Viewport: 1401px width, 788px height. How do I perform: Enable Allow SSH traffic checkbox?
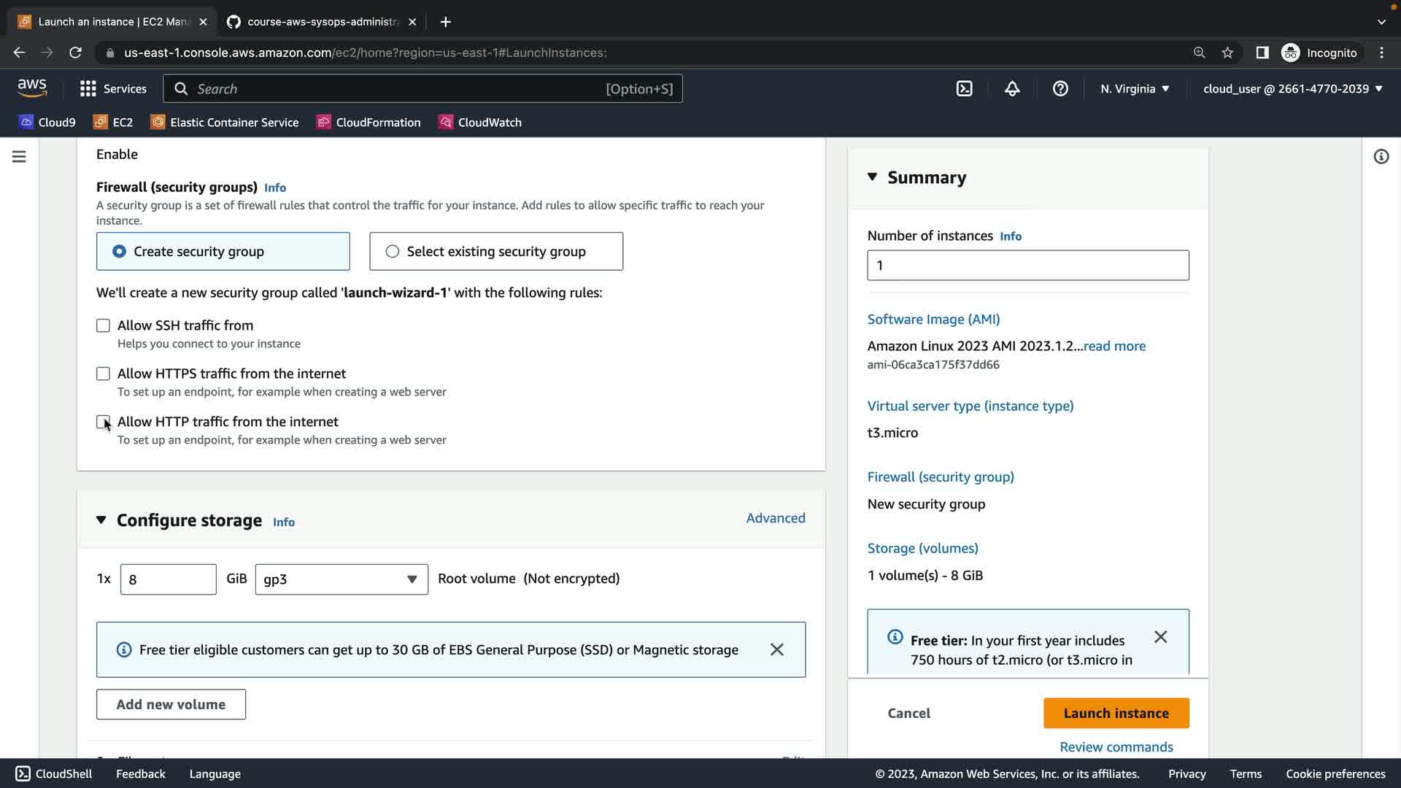(103, 325)
